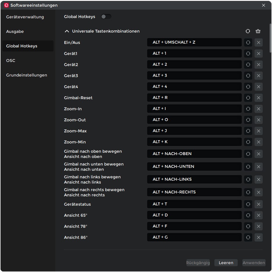Click the clear-all basket icon
The image size is (272, 272).
click(258, 31)
